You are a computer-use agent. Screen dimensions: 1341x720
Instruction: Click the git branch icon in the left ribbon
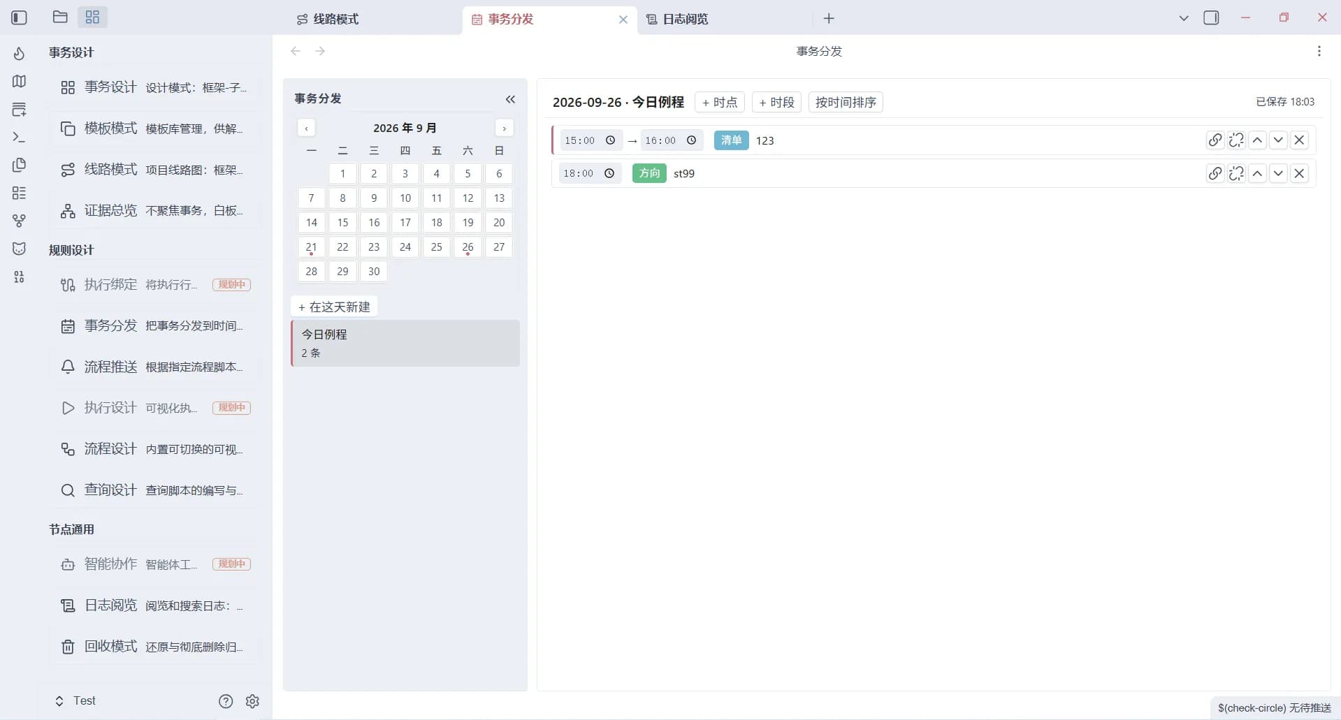click(19, 221)
